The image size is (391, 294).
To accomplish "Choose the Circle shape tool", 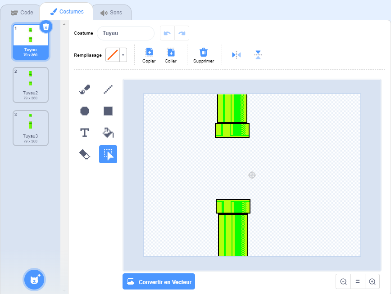I will [x=85, y=111].
